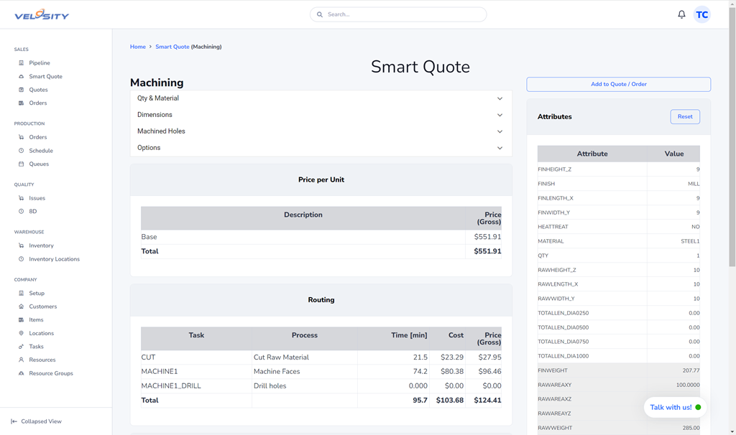This screenshot has width=736, height=435.
Task: Open Smart Quote in sidebar
Action: click(x=45, y=76)
